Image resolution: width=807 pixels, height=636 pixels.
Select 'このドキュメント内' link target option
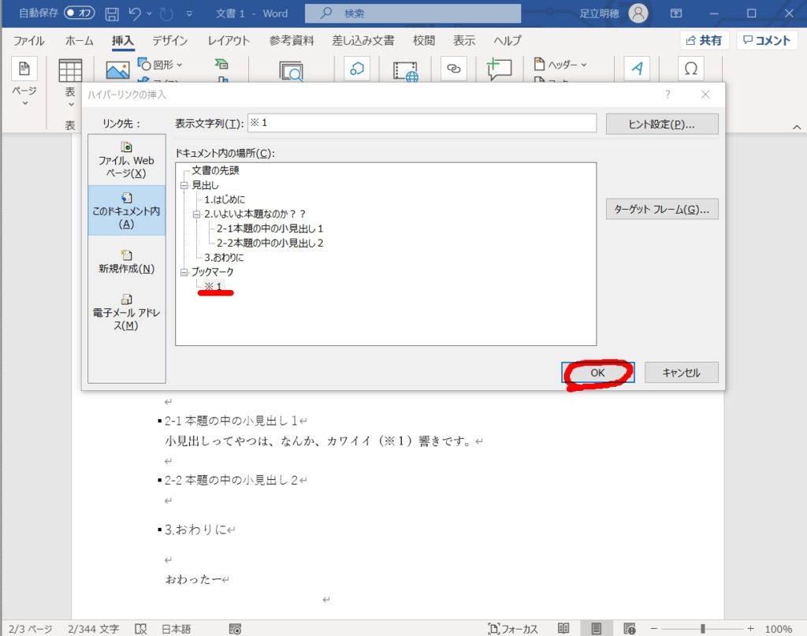coord(127,210)
